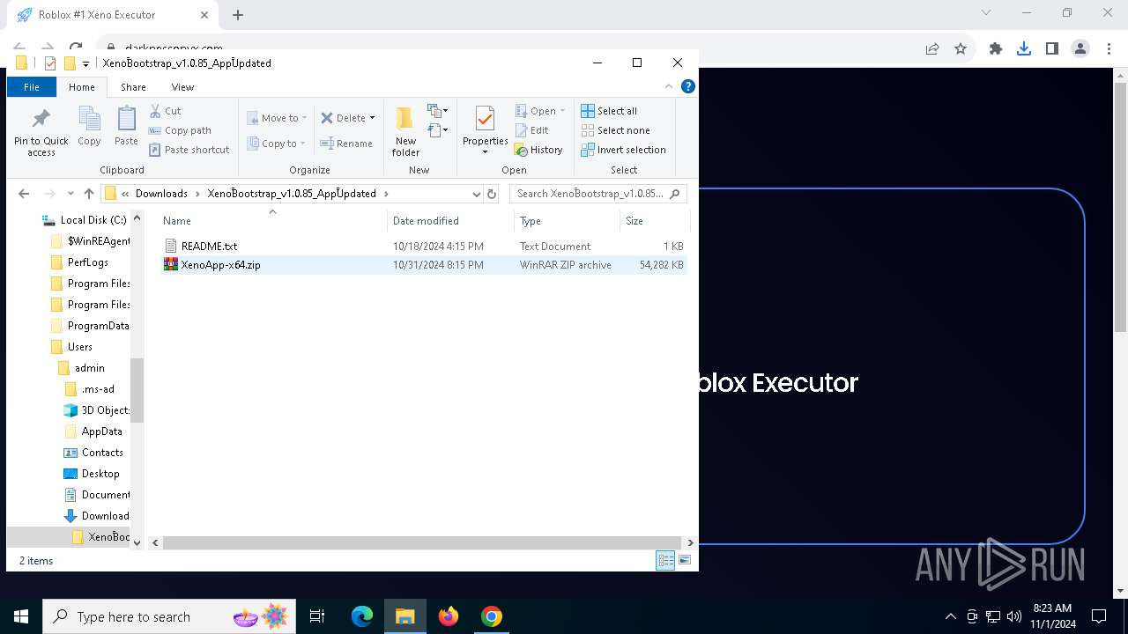This screenshot has width=1128, height=634.
Task: Switch to Details view layout
Action: point(665,560)
